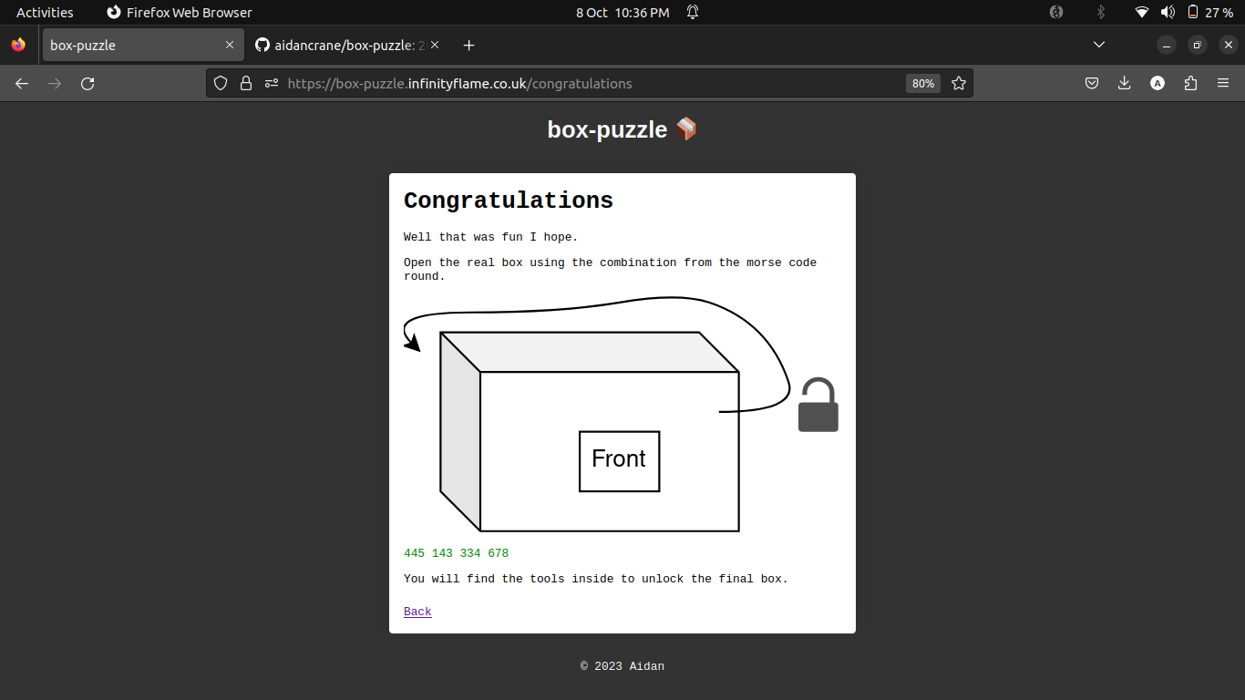Click the Firefox reload page button
1245x700 pixels.
pos(87,83)
